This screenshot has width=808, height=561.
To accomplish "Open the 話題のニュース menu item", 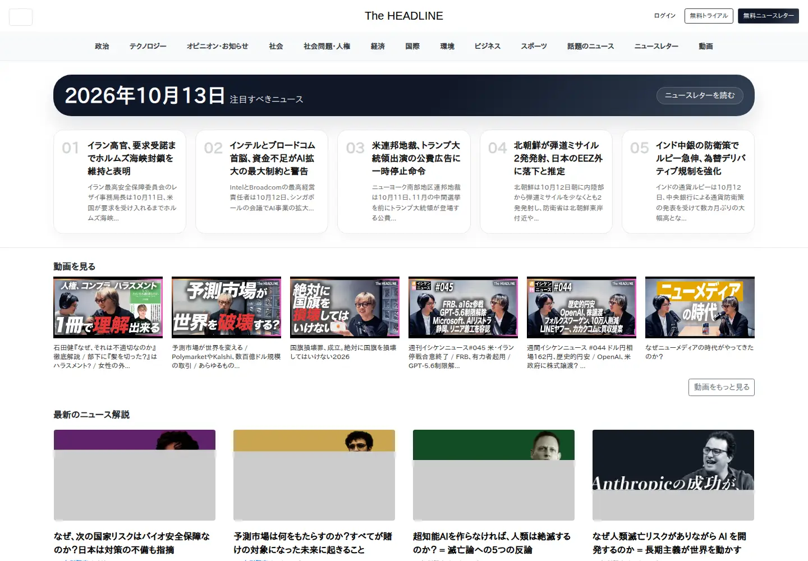I will [590, 46].
